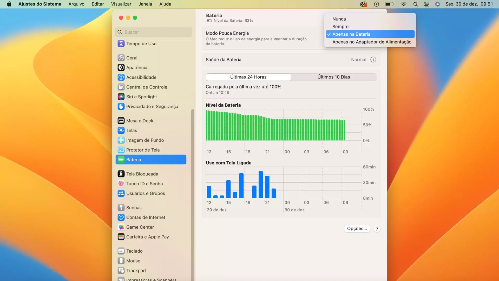499x281 pixels.
Task: Click the question mark help button
Action: click(x=377, y=228)
